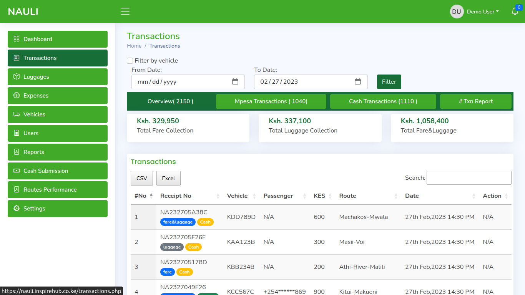Open the notifications bell icon
The width and height of the screenshot is (525, 295).
[x=515, y=12]
